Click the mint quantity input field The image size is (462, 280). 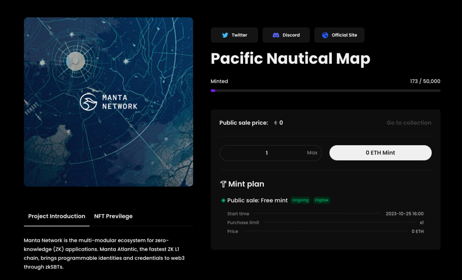(x=270, y=153)
